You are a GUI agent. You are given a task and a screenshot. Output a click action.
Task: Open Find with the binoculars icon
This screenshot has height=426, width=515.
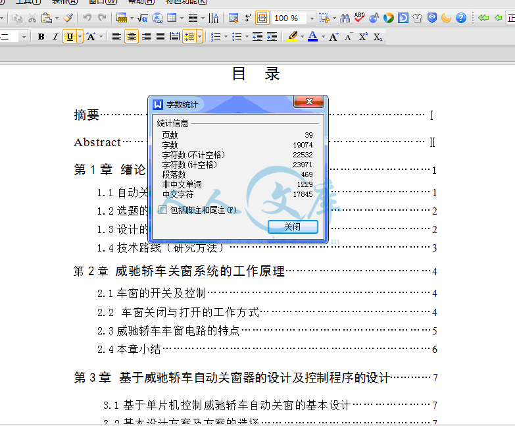[345, 18]
